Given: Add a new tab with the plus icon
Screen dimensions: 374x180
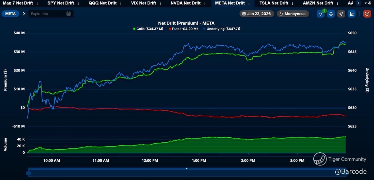Looking at the screenshot, I should pos(358,3).
